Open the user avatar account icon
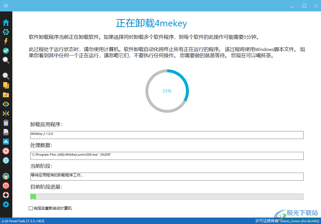The height and width of the screenshot is (224, 321). click(6, 176)
